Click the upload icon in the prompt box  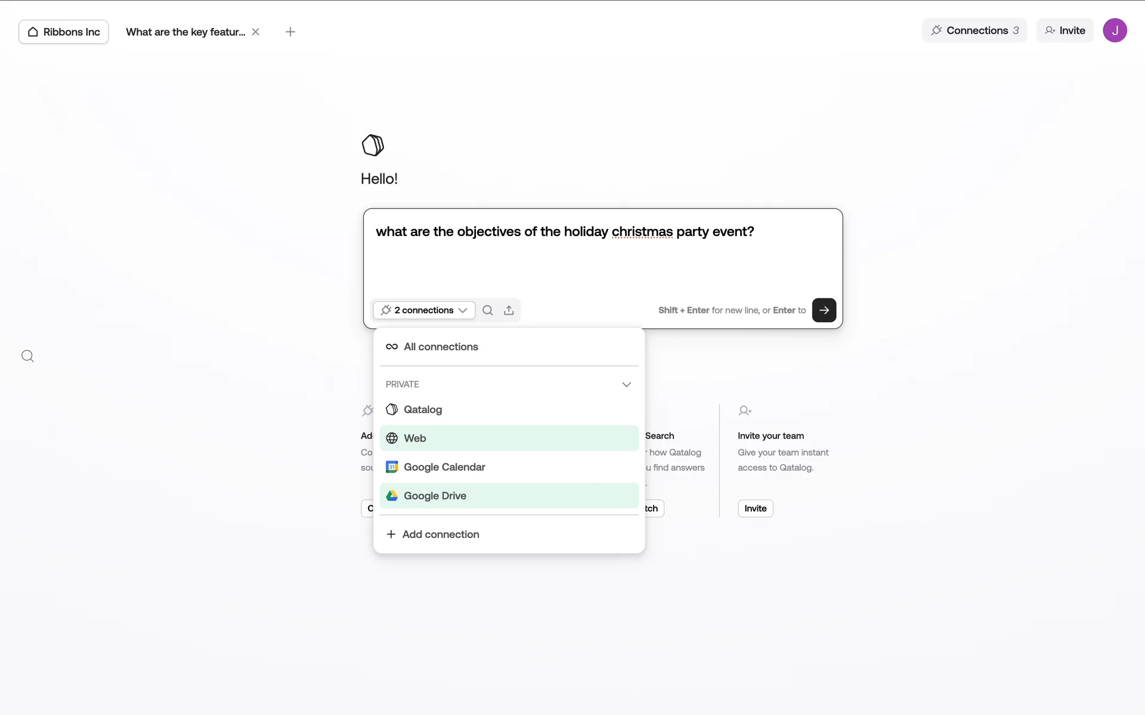[509, 310]
